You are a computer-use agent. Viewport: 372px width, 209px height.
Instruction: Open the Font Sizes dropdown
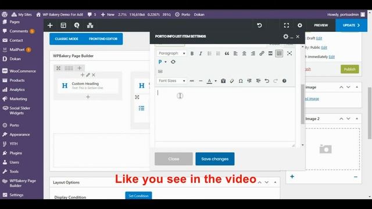coord(172,81)
